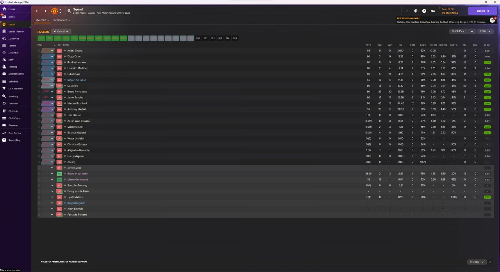The height and width of the screenshot is (272, 500).
Task: Click the back navigation arrow
Action: point(37,11)
